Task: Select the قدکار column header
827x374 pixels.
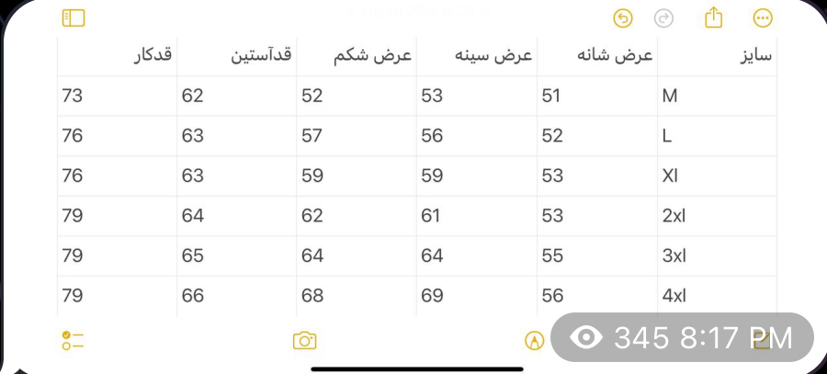Action: click(117, 56)
